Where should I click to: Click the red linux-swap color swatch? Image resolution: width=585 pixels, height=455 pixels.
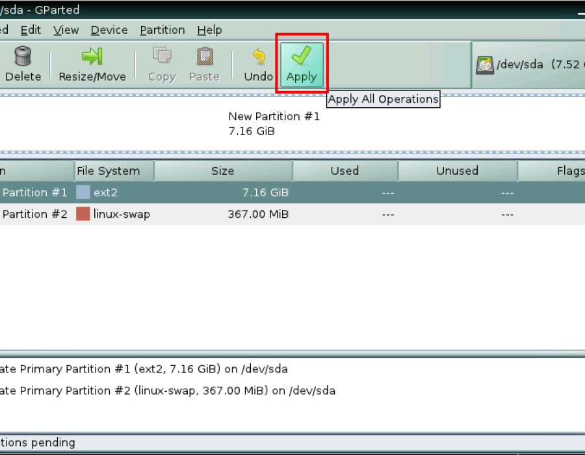pyautogui.click(x=83, y=214)
